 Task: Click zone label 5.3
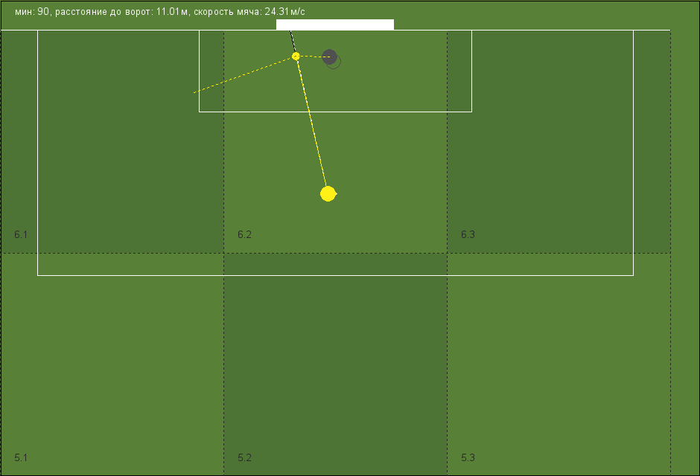(468, 457)
